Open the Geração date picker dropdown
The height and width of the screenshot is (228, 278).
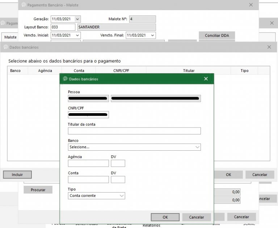click(77, 19)
